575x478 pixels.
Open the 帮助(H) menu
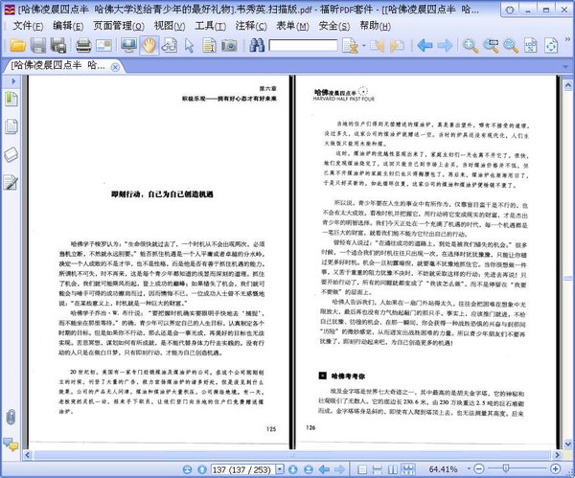375,26
